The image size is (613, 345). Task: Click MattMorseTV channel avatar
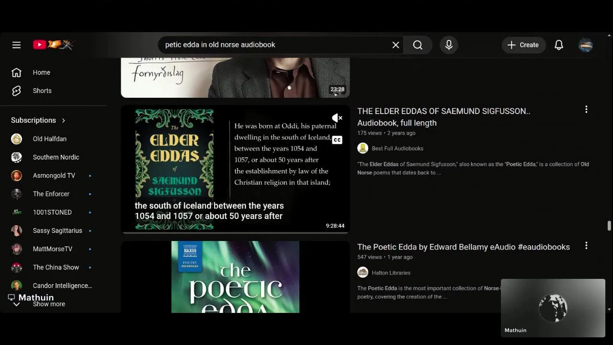pyautogui.click(x=16, y=249)
